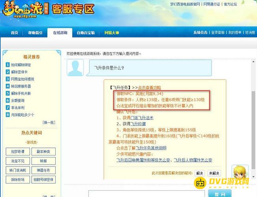The width and height of the screenshot is (257, 197).
Task: Open 系统公告 in the navigation bar
Action: click(200, 32)
